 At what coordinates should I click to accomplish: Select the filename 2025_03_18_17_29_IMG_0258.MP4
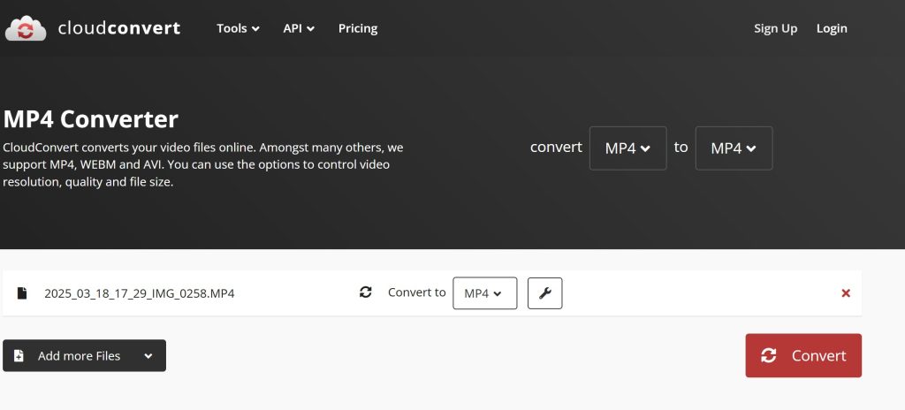tap(139, 293)
